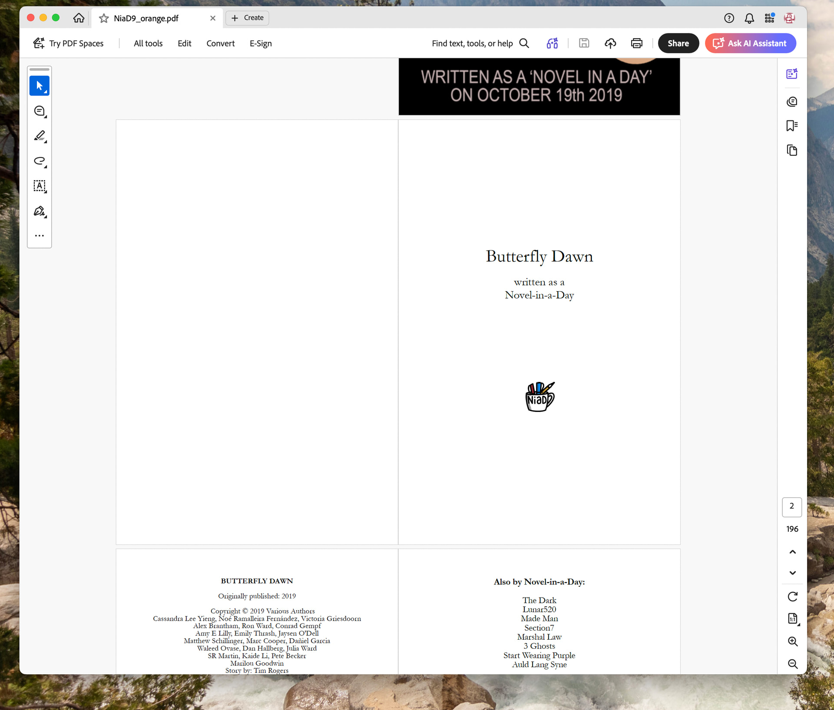
Task: Select the Add text box tool
Action: [39, 186]
